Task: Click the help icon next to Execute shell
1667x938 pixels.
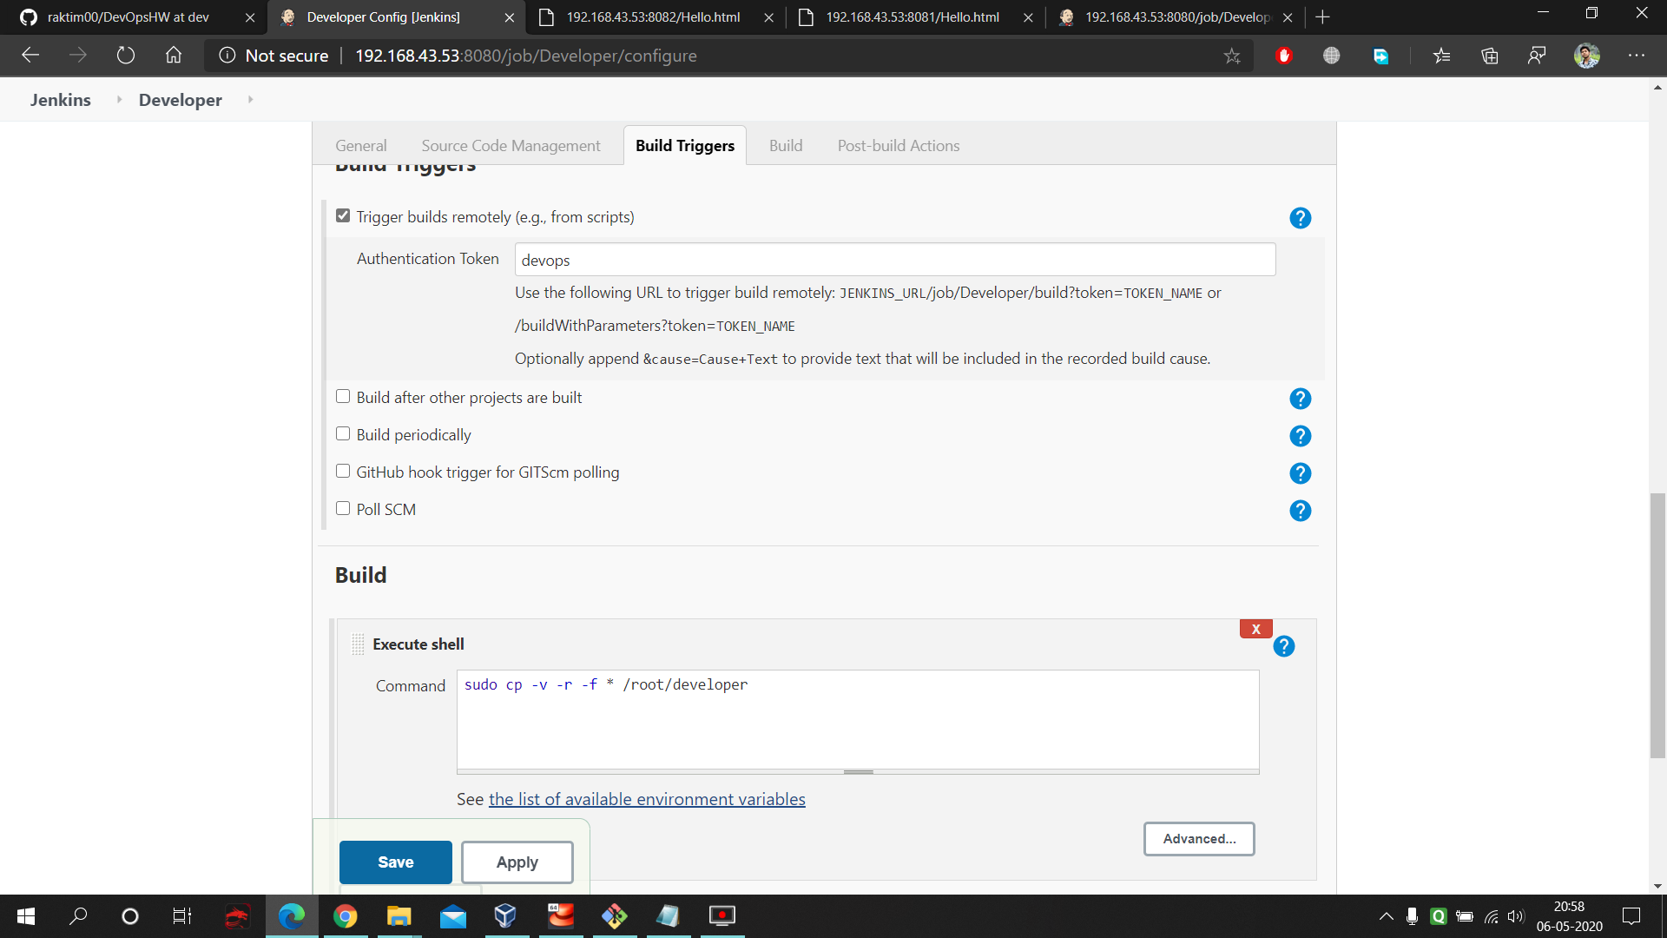Action: pyautogui.click(x=1285, y=646)
